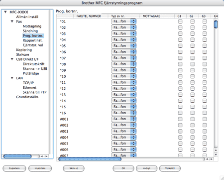The height and width of the screenshot is (180, 224).
Task: Open the Mottagning settings
Action: 32,26
